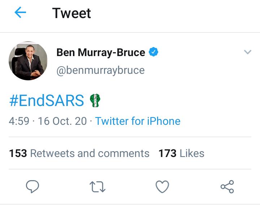Tap the bold 153 retweet count
This screenshot has height=208, width=260.
tap(18, 153)
